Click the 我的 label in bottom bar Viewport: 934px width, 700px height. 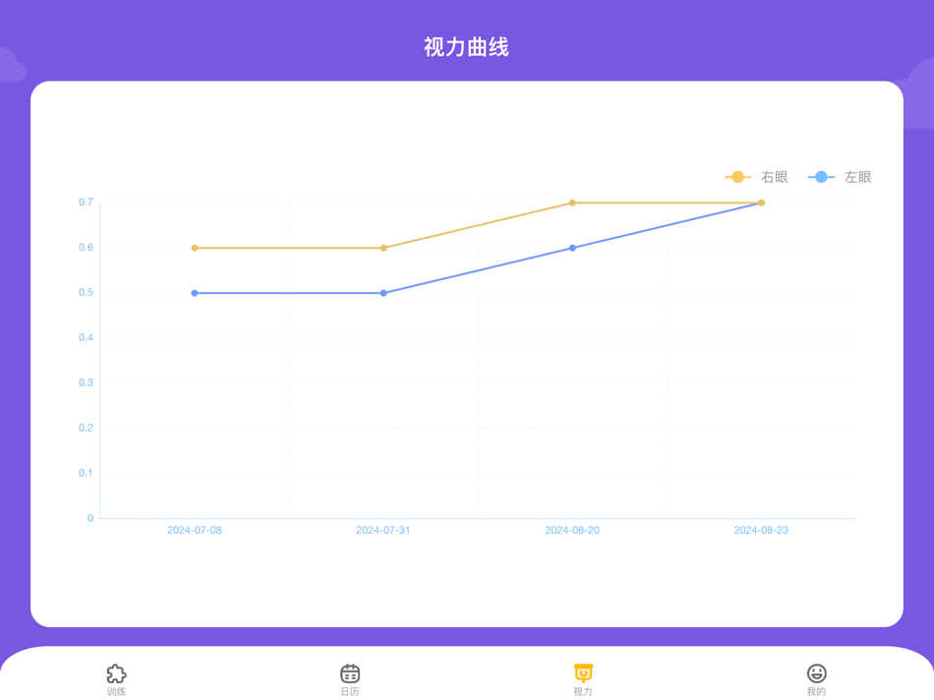pos(817,691)
